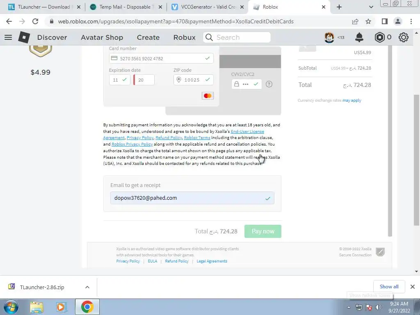The image size is (420, 315).
Task: Open the media player taskbar icon
Action: click(x=62, y=307)
